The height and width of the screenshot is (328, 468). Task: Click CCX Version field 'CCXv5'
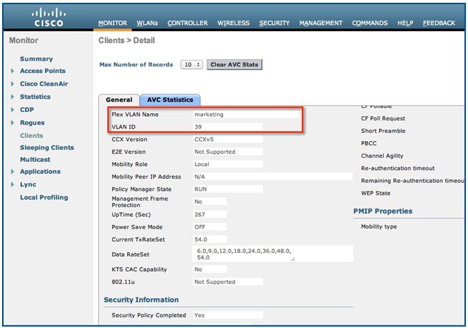pyautogui.click(x=227, y=139)
